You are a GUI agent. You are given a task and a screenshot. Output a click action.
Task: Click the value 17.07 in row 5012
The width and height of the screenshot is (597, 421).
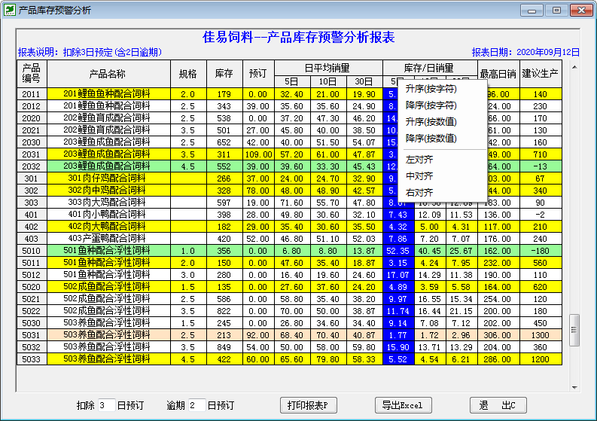click(x=398, y=275)
